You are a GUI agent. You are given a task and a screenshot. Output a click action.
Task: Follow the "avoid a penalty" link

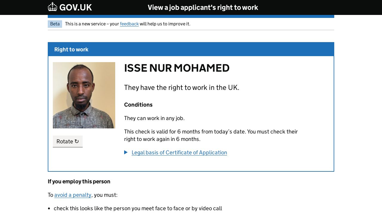[x=73, y=195]
